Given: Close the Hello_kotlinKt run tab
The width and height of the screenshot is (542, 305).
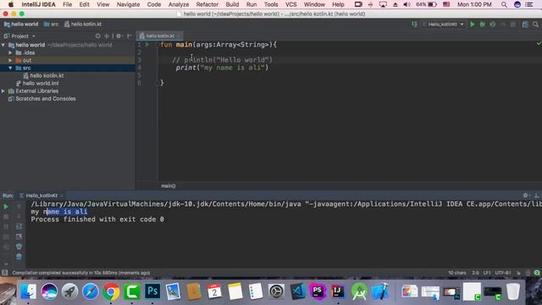Looking at the screenshot, I should [62, 196].
